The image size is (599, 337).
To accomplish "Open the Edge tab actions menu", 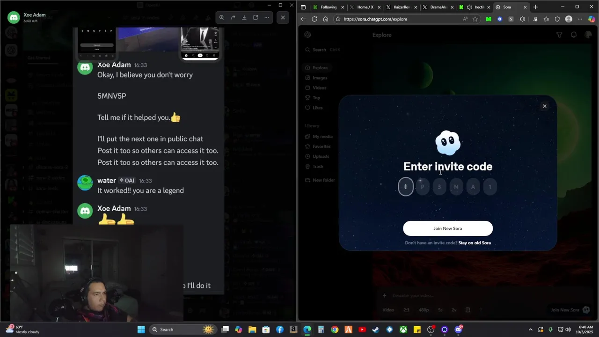I will click(303, 7).
